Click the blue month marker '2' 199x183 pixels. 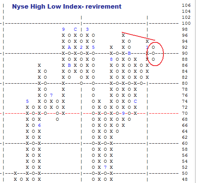pyautogui.click(x=81, y=47)
